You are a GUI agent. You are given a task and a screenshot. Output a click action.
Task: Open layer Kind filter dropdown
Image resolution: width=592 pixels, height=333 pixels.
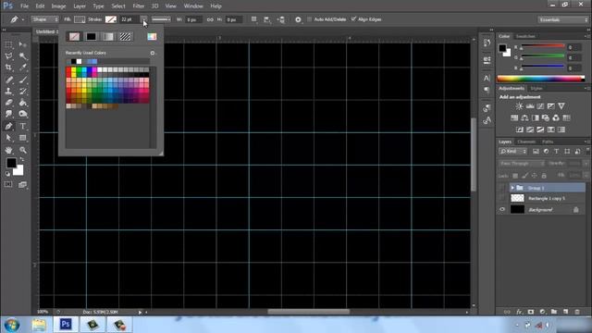512,152
